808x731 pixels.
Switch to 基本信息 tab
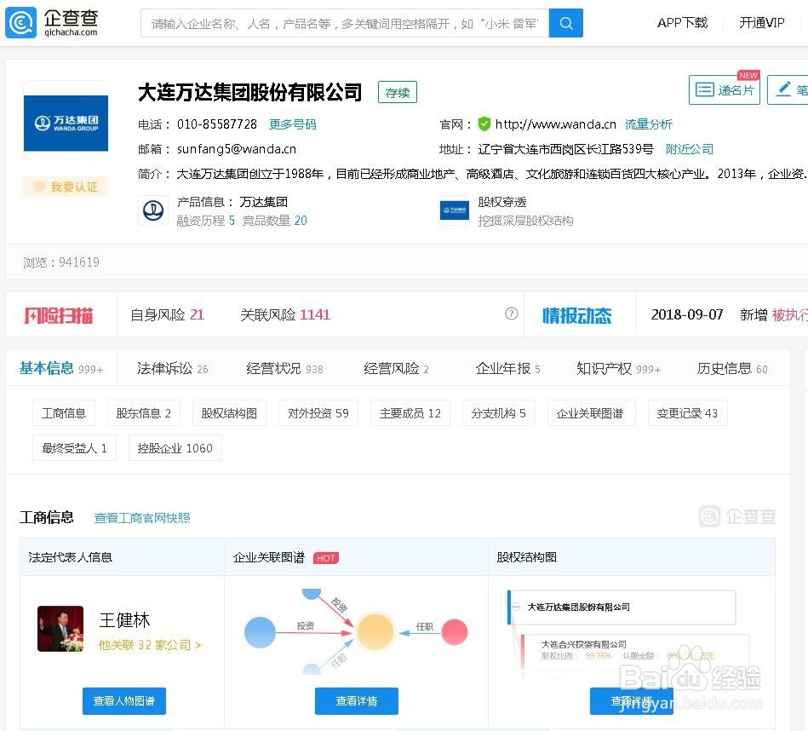point(61,368)
